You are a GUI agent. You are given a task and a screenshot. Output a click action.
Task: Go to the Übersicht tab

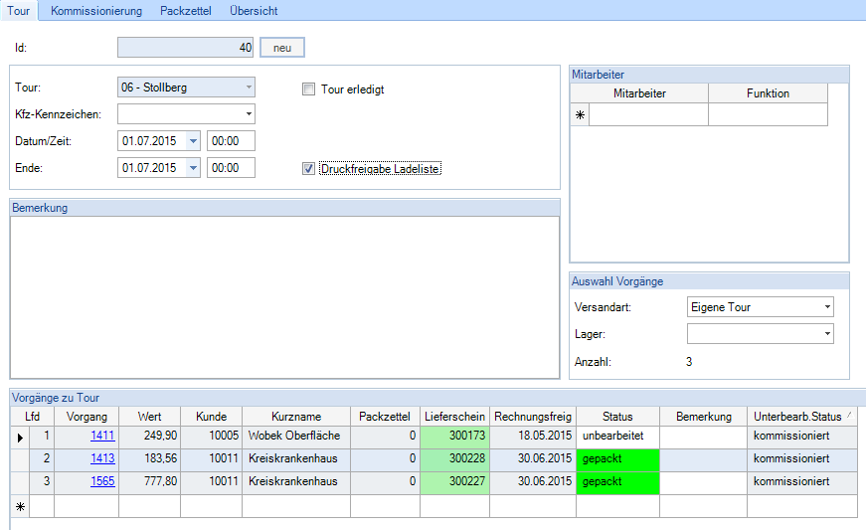pyautogui.click(x=254, y=11)
